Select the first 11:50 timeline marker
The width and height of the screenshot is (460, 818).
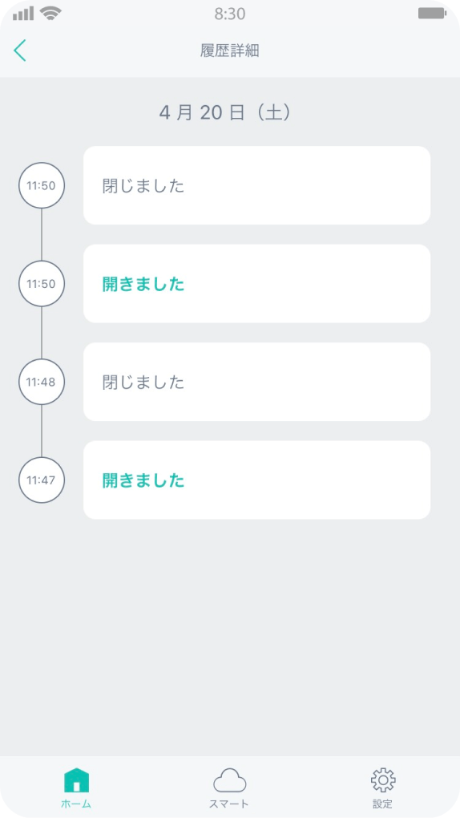pos(42,185)
